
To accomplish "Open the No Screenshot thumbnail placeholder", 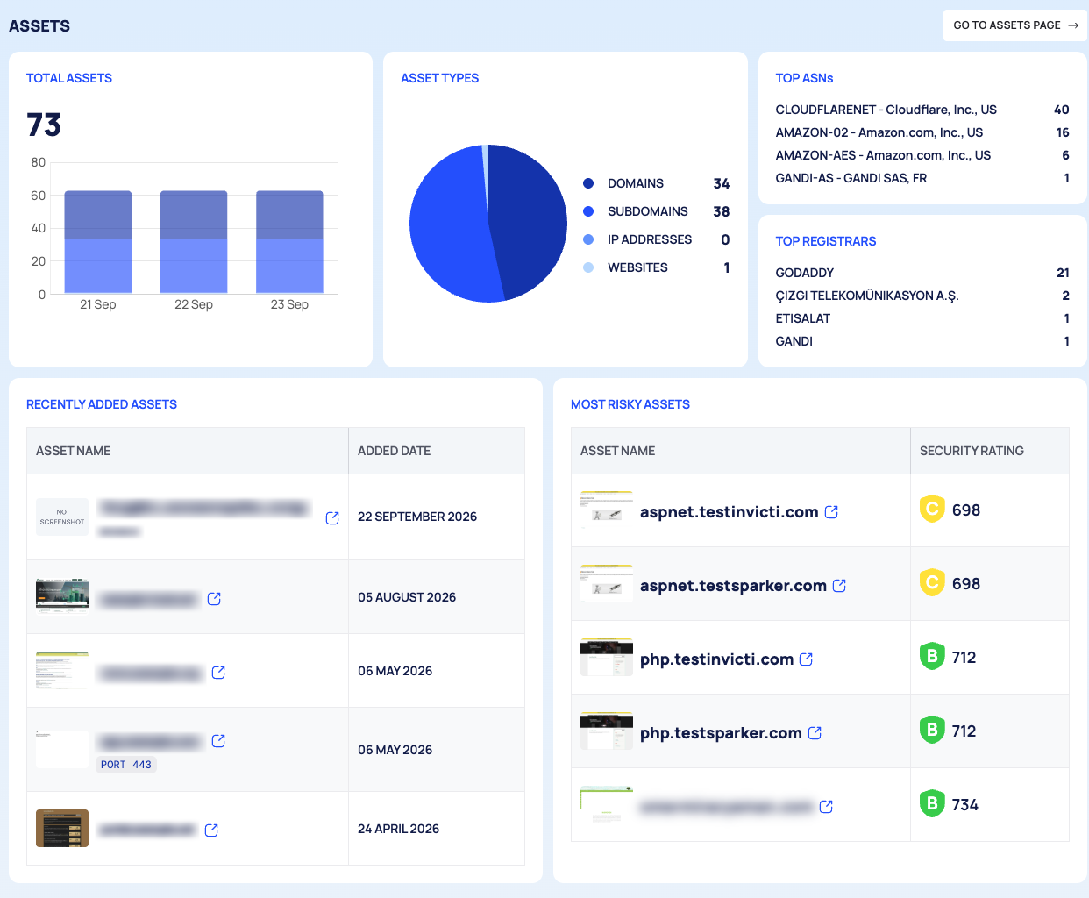I will point(62,517).
